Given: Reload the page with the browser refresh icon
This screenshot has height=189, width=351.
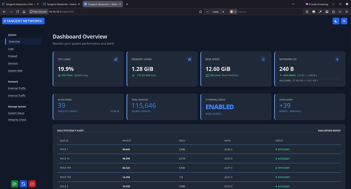Looking at the screenshot, I should click(18, 12).
